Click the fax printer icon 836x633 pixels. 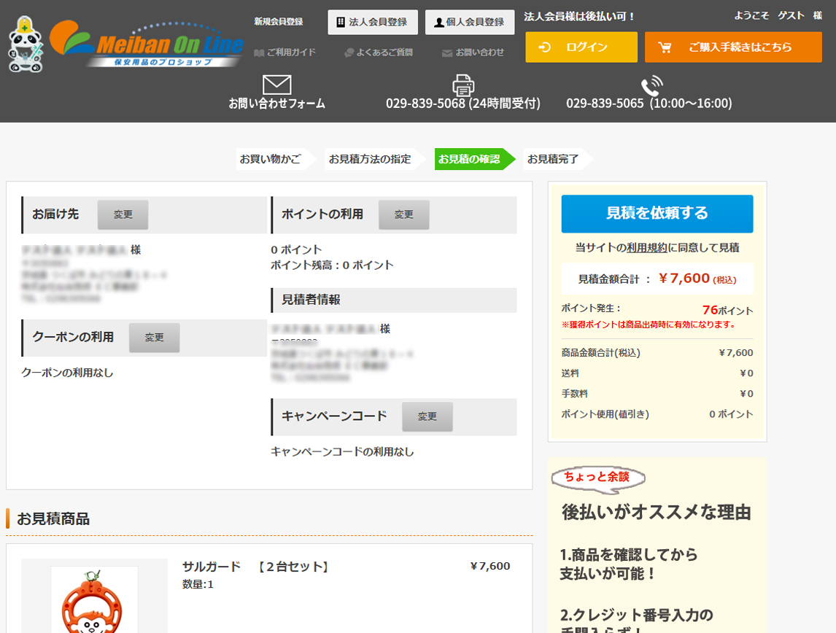click(463, 85)
